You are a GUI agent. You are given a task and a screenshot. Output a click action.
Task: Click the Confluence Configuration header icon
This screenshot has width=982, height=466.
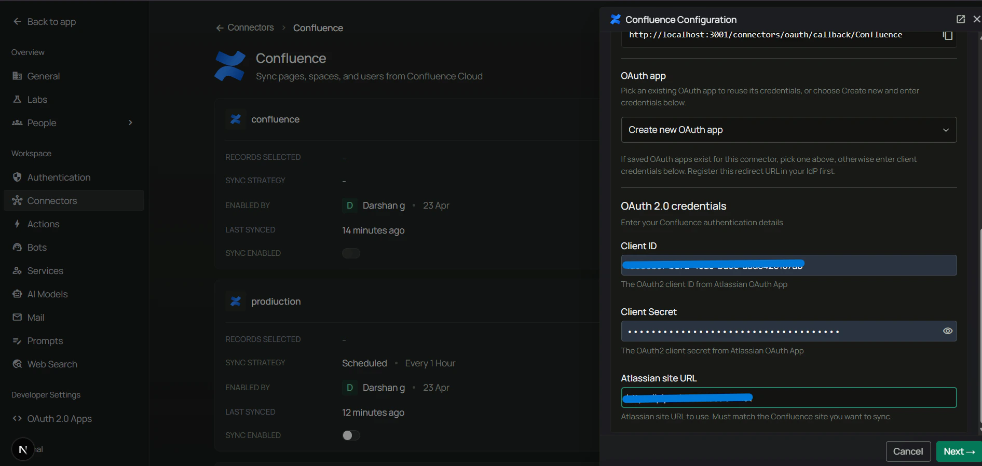(616, 19)
